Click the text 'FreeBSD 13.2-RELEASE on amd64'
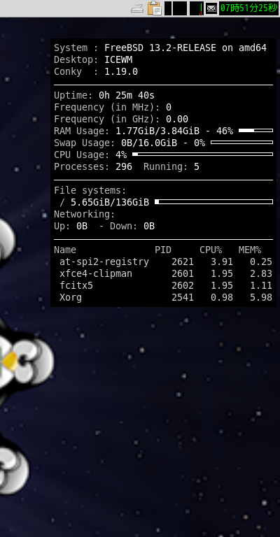 185,48
